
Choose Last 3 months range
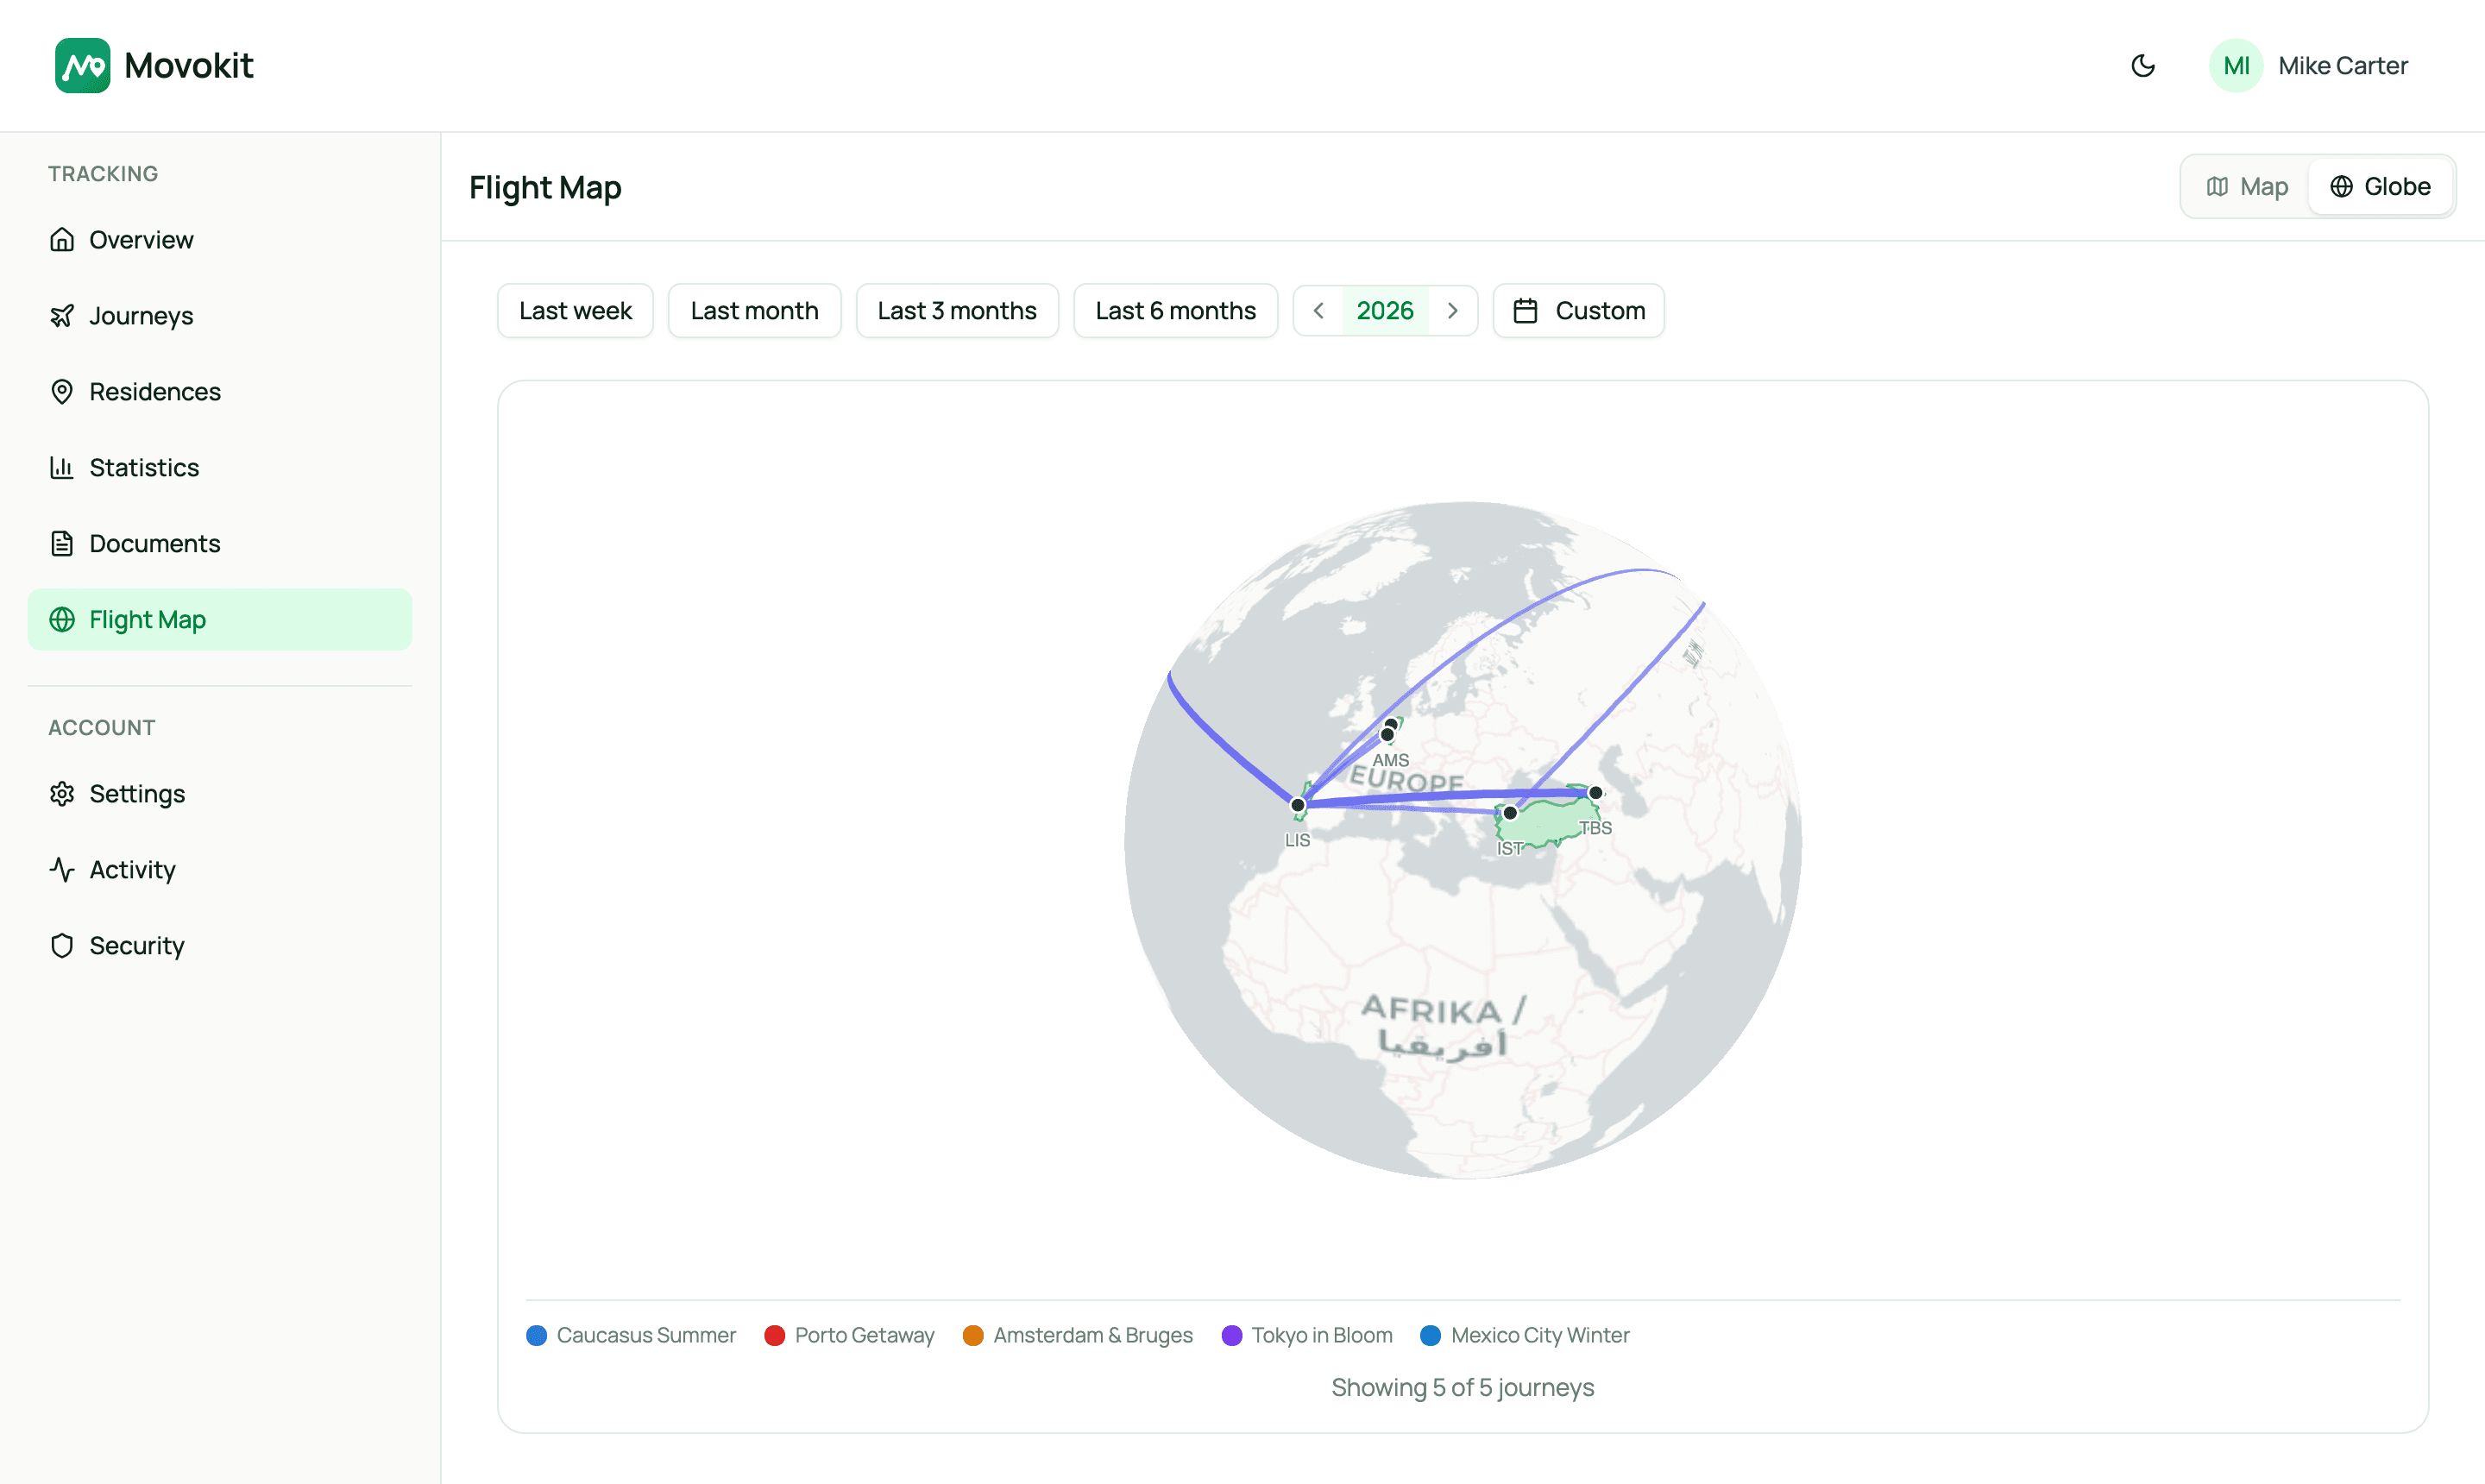(957, 311)
